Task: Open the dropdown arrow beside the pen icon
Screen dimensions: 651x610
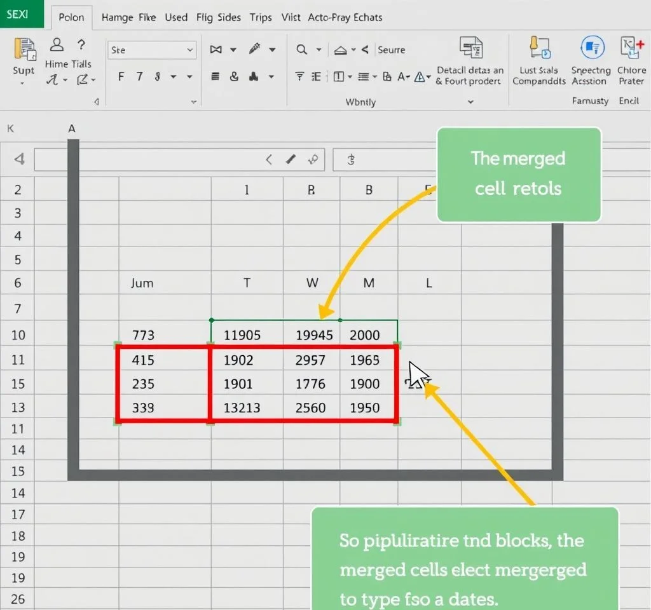Action: coord(272,50)
